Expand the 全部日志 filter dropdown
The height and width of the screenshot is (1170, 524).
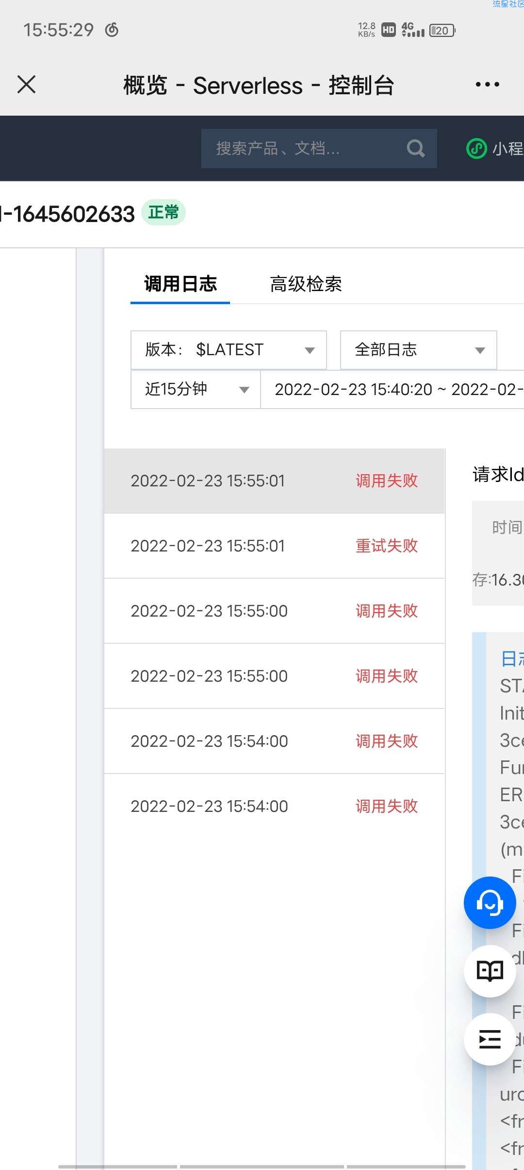pyautogui.click(x=419, y=350)
